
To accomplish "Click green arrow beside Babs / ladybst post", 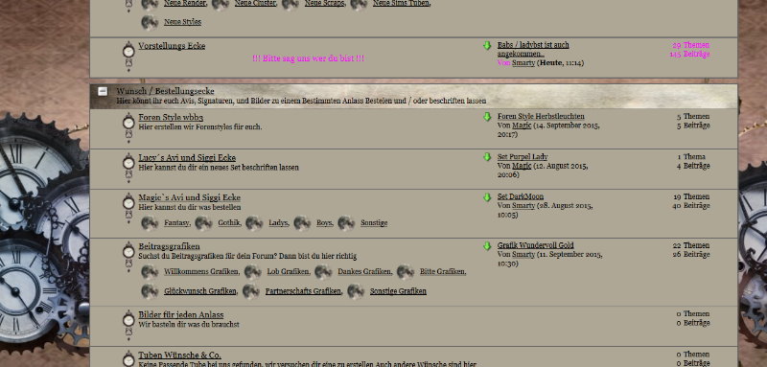I will coord(487,45).
